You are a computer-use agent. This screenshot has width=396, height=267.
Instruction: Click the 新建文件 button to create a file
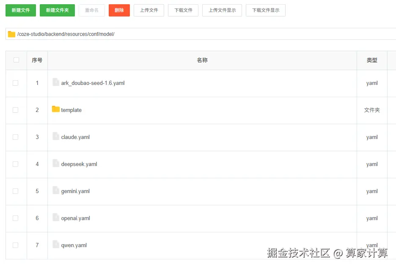click(x=20, y=10)
